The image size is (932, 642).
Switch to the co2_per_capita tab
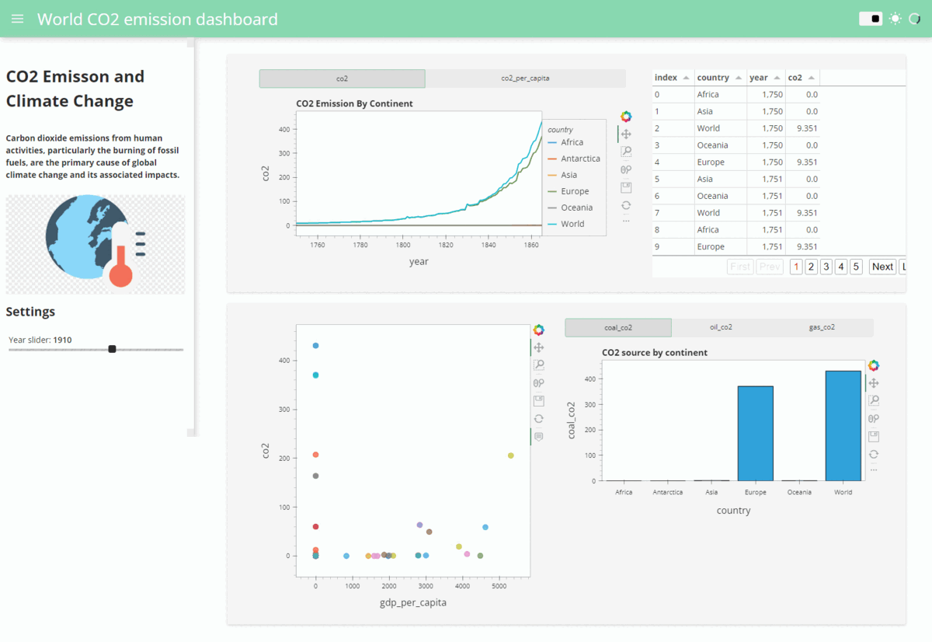pyautogui.click(x=526, y=79)
